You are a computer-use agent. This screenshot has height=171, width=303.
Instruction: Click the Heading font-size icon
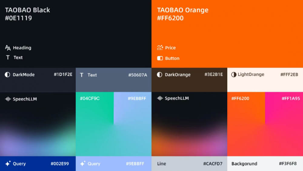pyautogui.click(x=8, y=48)
